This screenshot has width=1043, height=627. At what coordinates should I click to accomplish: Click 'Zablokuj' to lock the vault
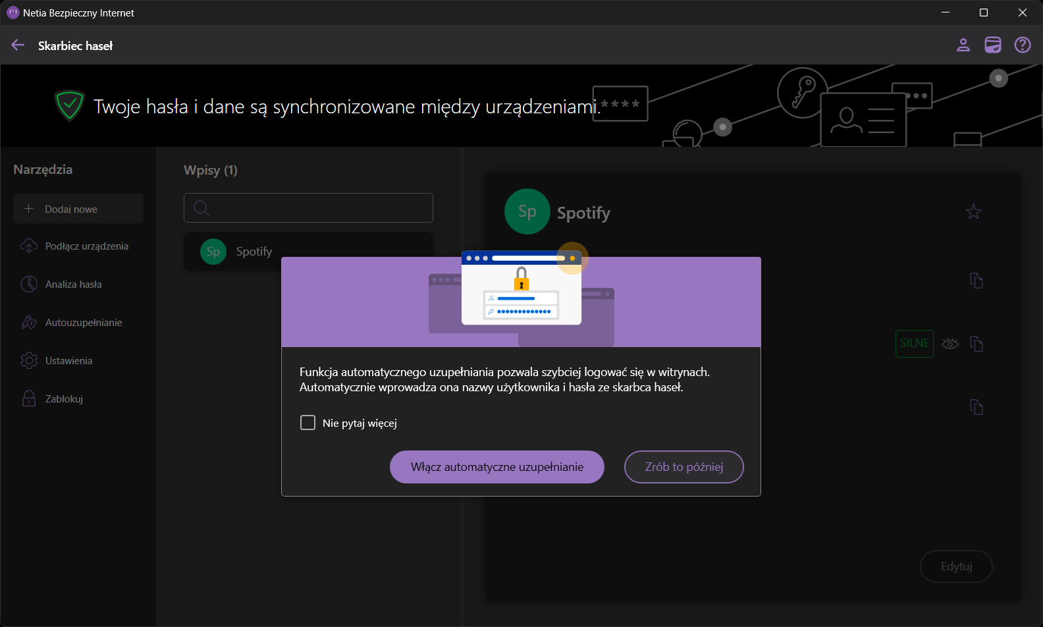tap(63, 399)
